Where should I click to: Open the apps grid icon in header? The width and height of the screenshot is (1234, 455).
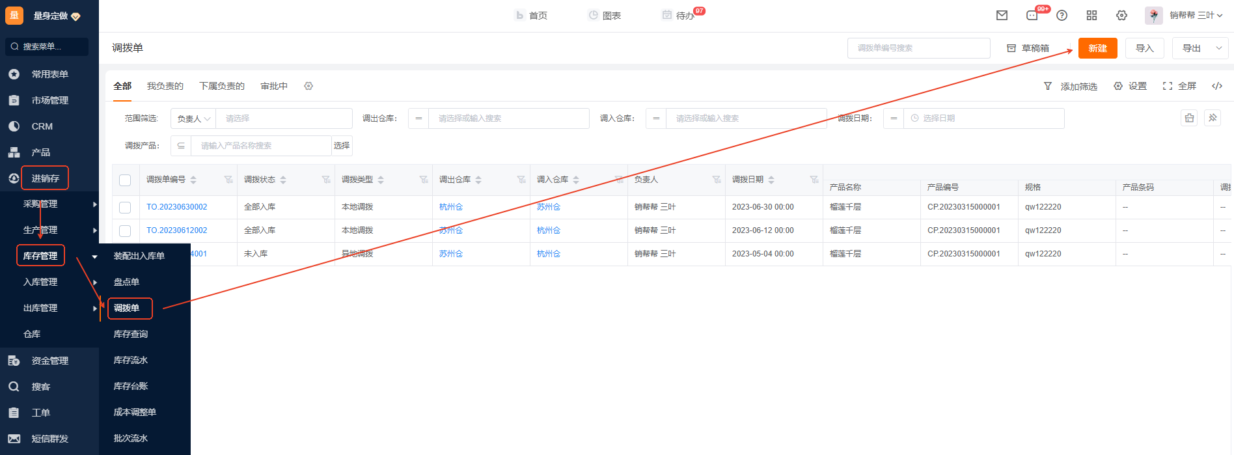1091,16
